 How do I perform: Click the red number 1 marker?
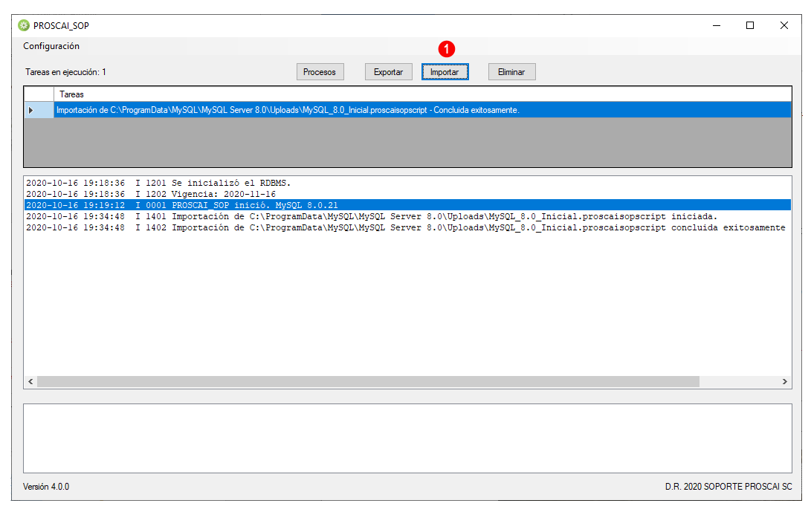pyautogui.click(x=446, y=50)
